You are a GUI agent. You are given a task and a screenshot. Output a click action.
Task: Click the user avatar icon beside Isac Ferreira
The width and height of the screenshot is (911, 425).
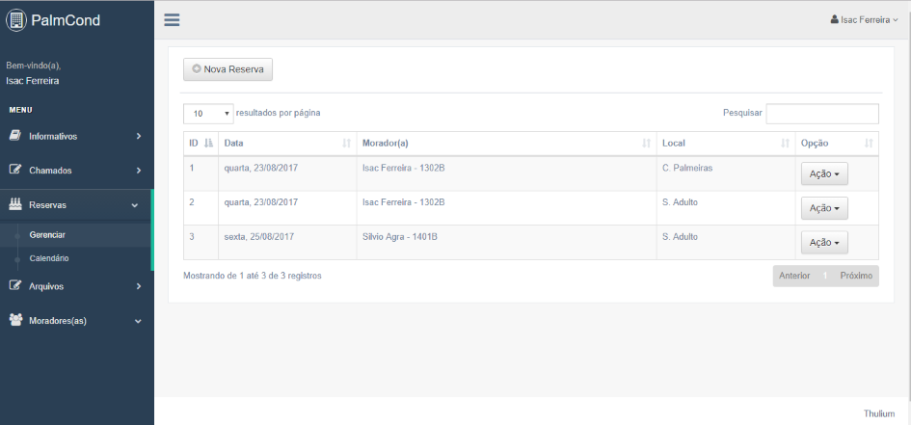point(834,19)
